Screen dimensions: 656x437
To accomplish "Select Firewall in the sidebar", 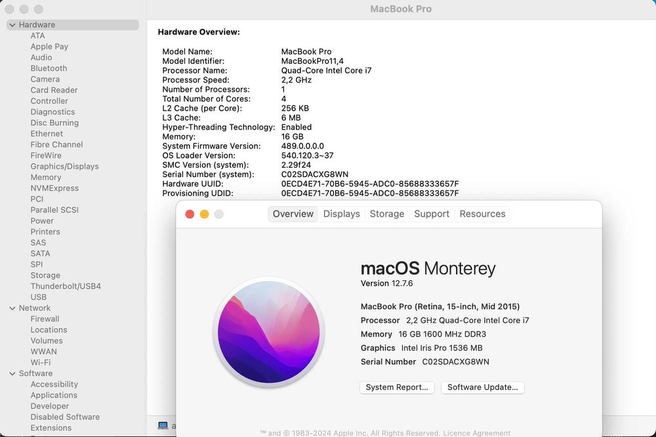I will click(x=45, y=319).
